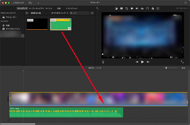Open the すべてのクリップ filter dropdown

coord(60,13)
